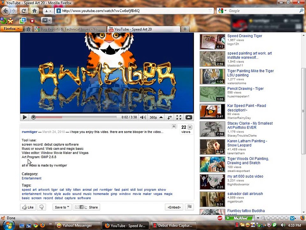Click the McAfee SiteAdvisor status button

(x=240, y=218)
